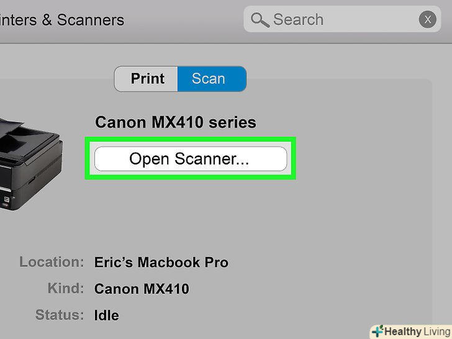
Task: Select the Canon MX410 kind value
Action: [x=142, y=289]
